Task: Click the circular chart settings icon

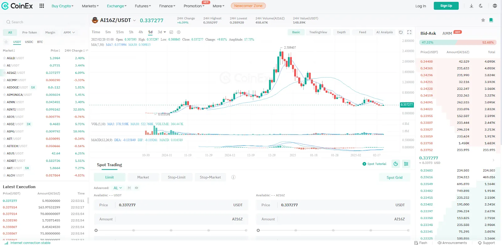Action: click(x=179, y=32)
